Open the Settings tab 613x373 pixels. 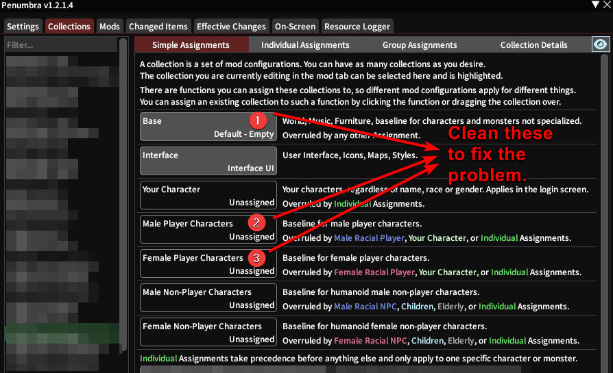[23, 27]
